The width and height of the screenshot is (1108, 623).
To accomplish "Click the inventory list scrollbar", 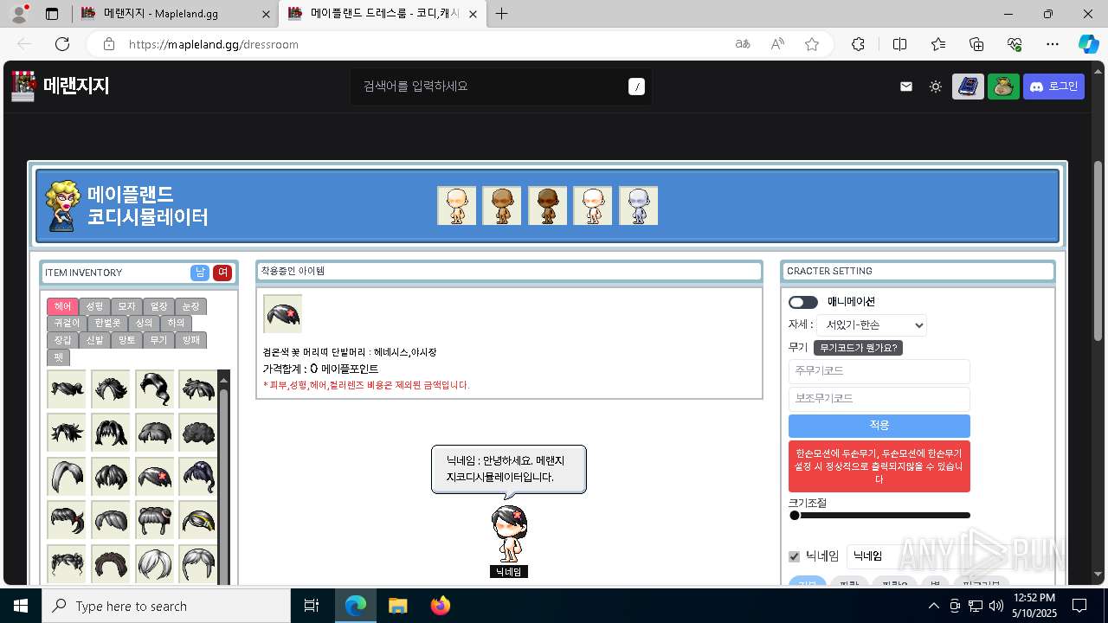I will point(224,485).
